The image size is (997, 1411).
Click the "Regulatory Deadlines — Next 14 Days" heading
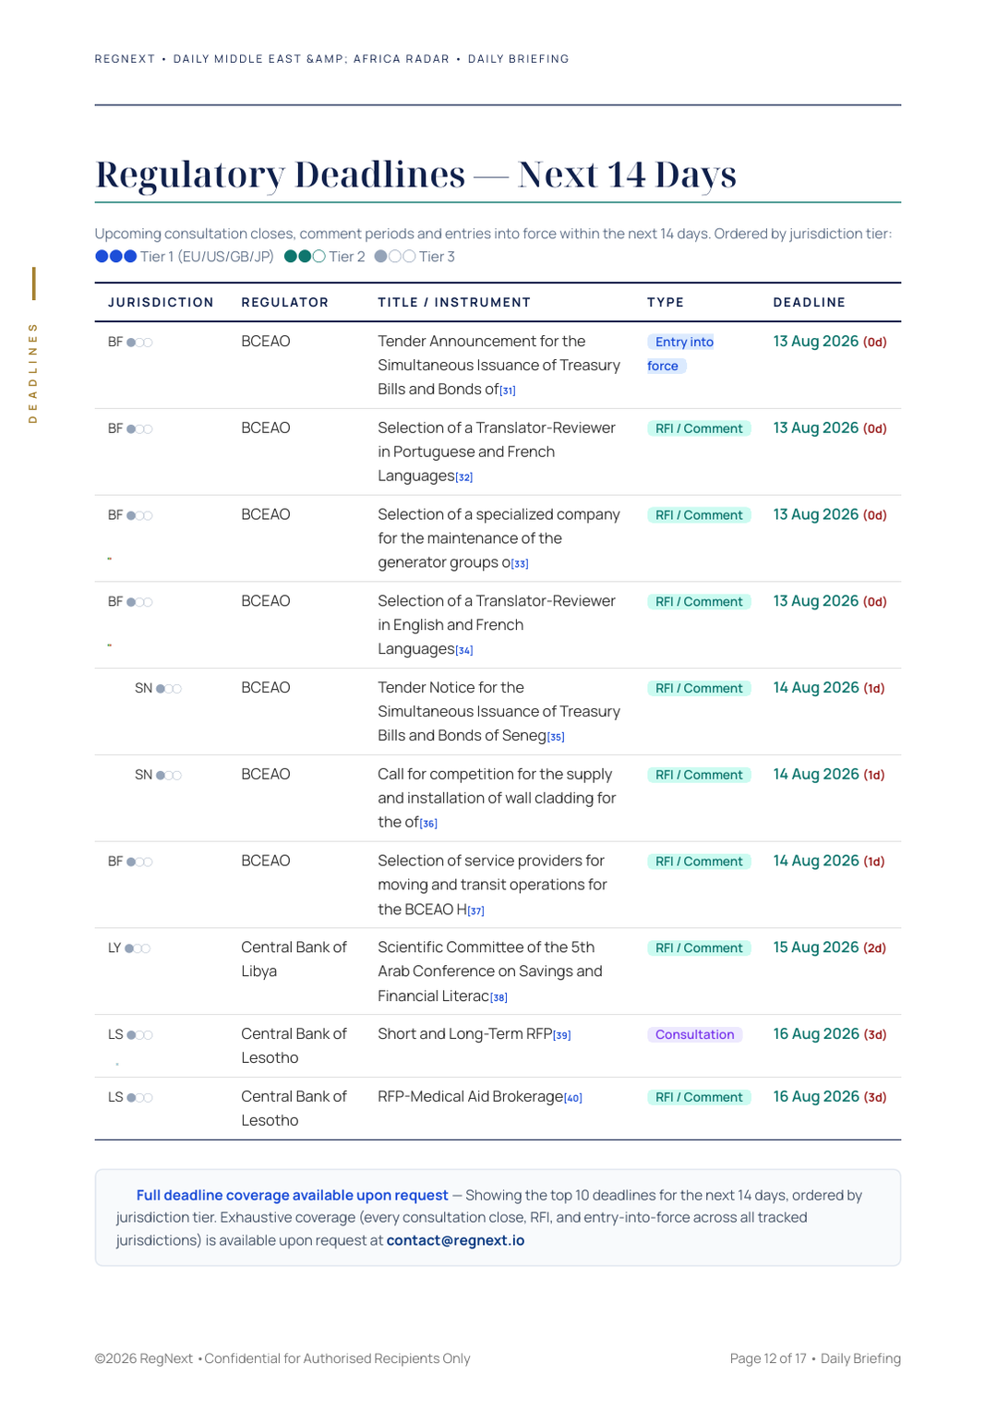415,175
